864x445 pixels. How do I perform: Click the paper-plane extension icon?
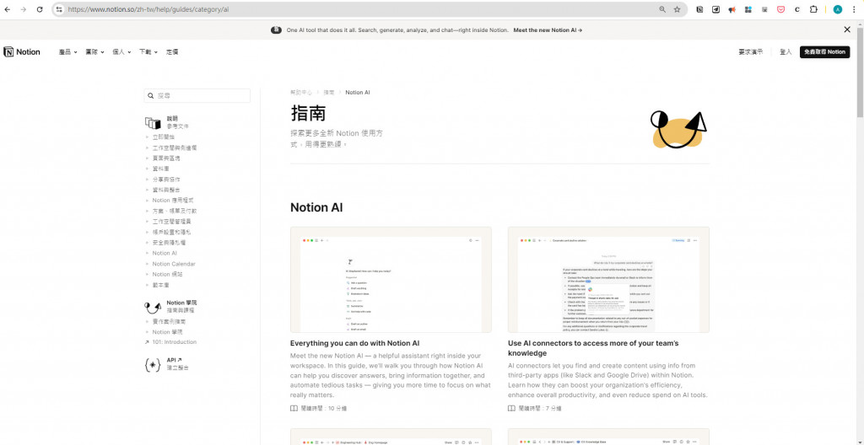point(715,9)
